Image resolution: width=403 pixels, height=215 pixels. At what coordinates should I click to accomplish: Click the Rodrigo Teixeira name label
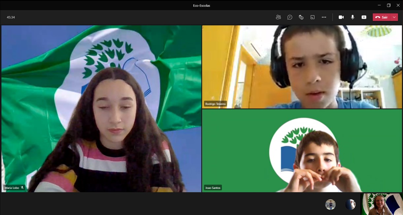pos(215,104)
